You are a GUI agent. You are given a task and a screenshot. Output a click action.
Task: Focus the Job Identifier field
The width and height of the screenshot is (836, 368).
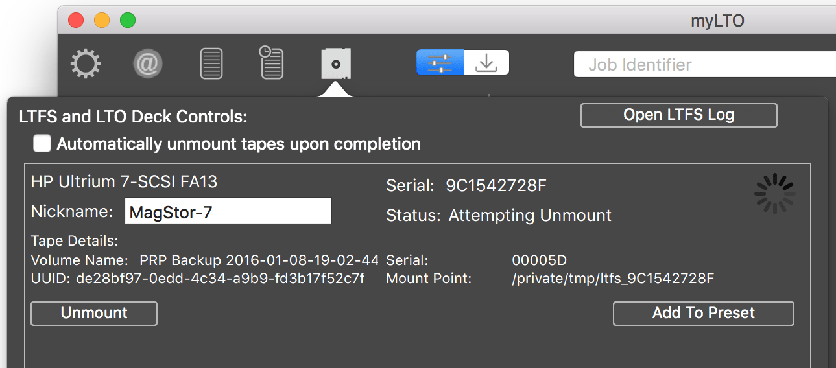tap(705, 64)
